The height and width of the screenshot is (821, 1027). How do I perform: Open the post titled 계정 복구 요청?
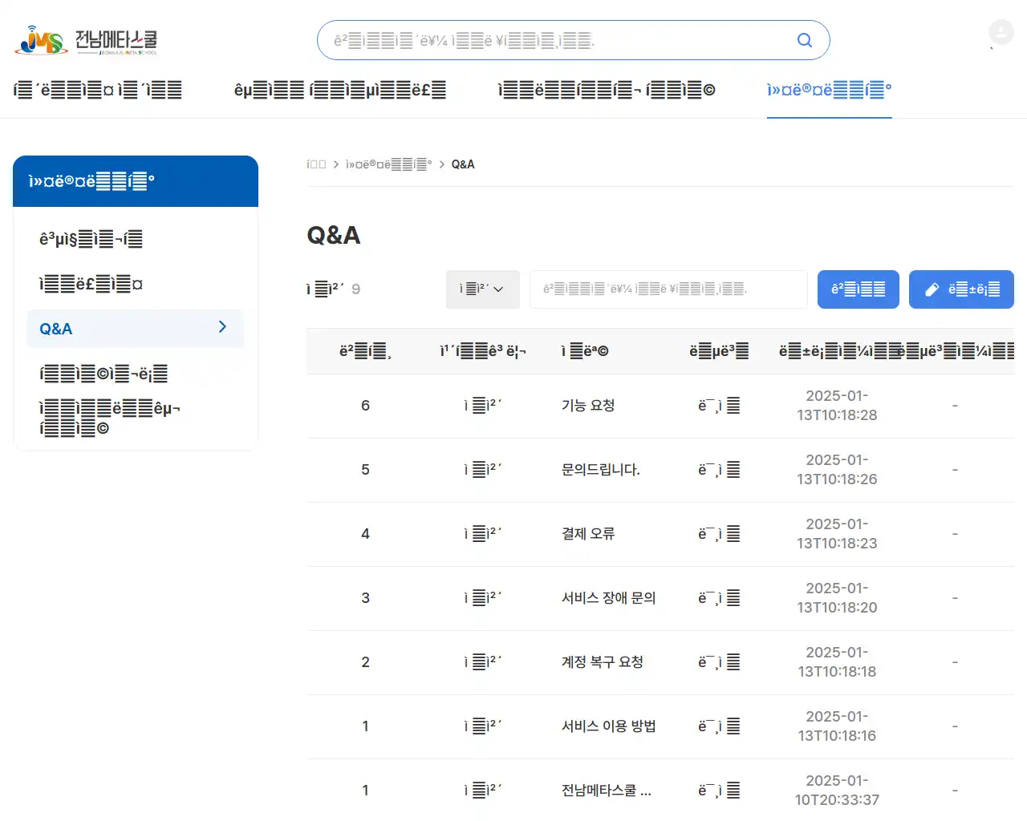603,662
